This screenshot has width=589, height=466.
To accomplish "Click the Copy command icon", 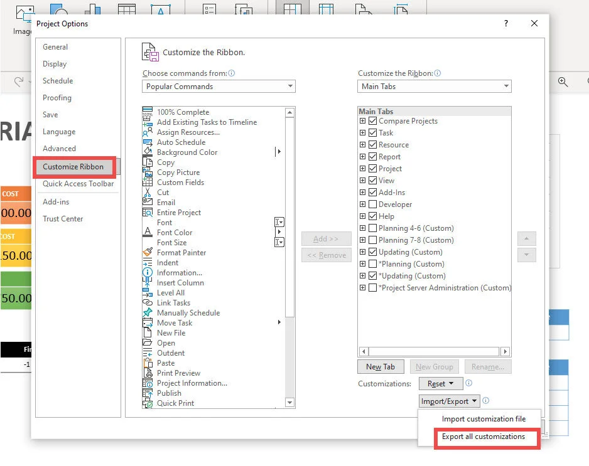I will (x=147, y=162).
